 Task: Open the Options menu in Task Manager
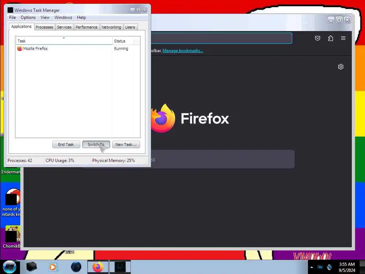pos(28,17)
